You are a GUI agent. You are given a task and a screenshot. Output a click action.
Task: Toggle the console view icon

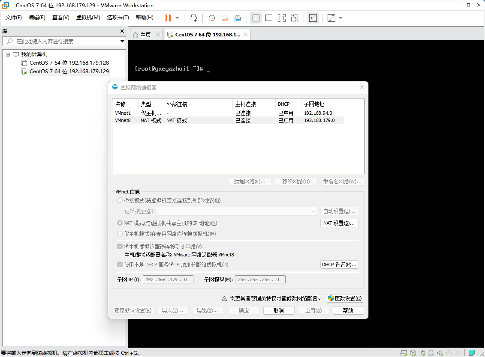click(x=313, y=18)
